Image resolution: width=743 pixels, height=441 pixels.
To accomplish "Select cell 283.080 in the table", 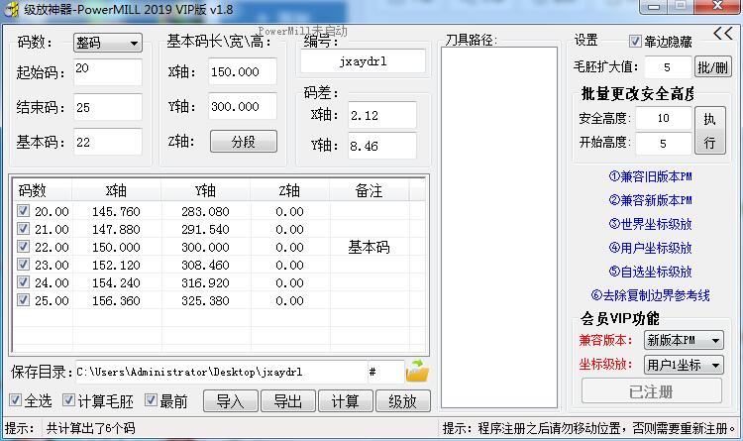I will click(205, 211).
